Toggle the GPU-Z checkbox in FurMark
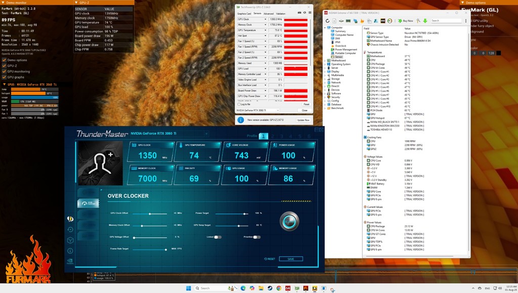Image resolution: width=518 pixels, height=293 pixels. 4,66
